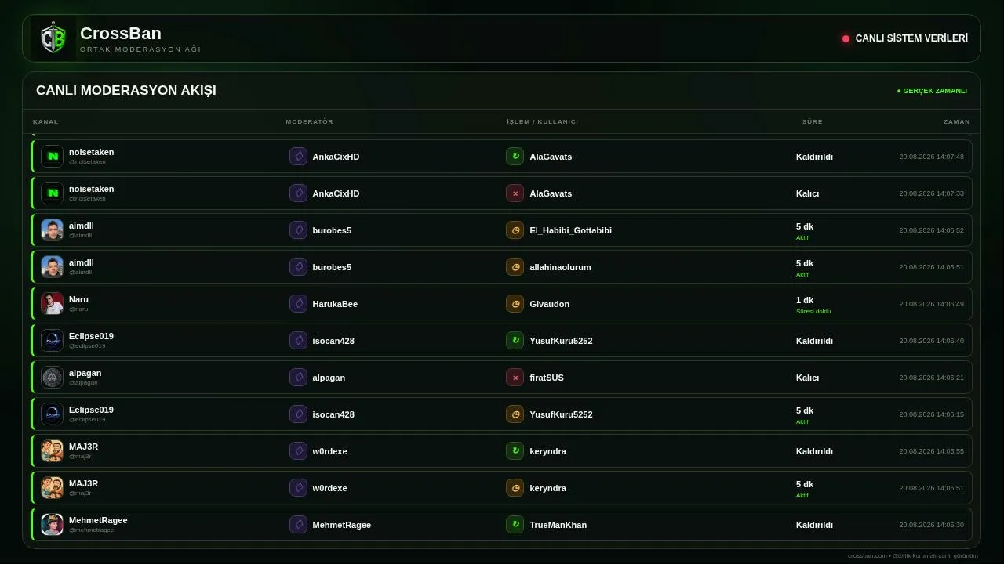
Task: Click the red permanent ban icon for firatSUS
Action: coord(515,378)
